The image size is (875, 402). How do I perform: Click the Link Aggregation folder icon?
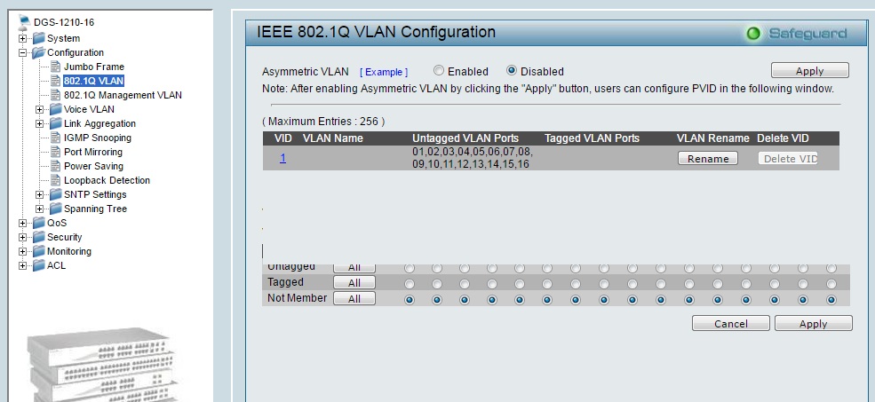pos(55,123)
